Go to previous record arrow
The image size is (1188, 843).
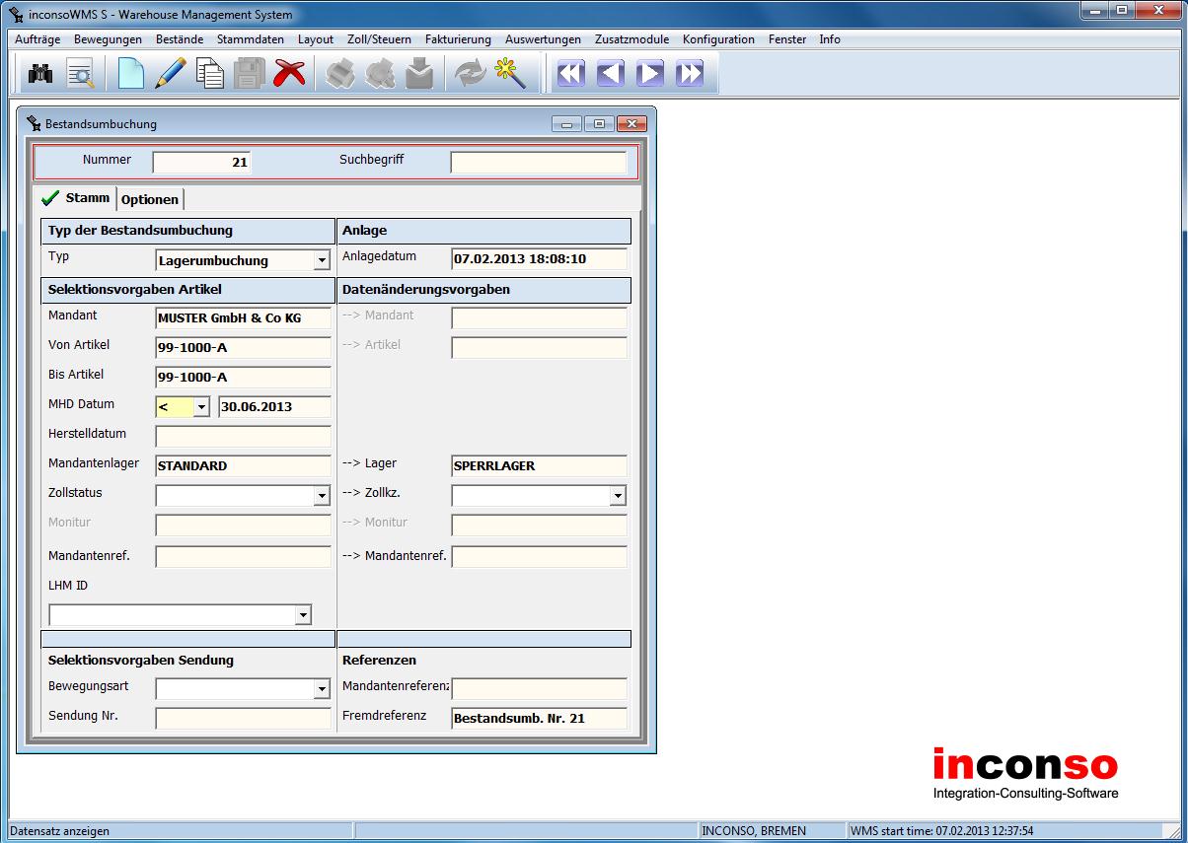point(611,74)
